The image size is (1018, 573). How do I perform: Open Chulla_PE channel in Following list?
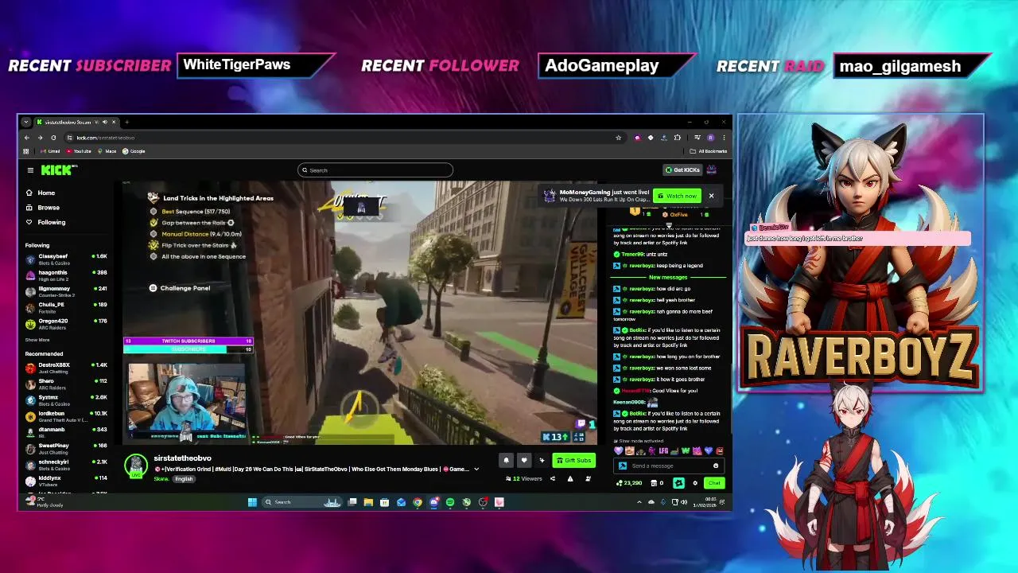coord(66,306)
